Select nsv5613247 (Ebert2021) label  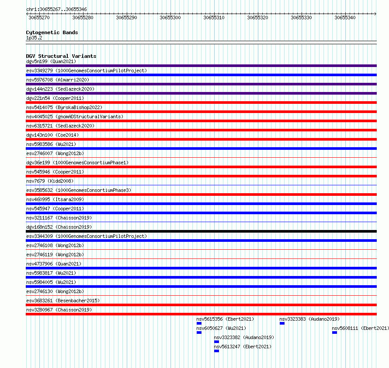243,347
